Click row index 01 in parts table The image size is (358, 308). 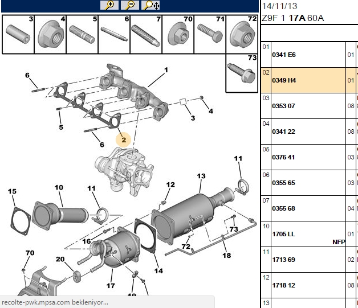(x=266, y=47)
